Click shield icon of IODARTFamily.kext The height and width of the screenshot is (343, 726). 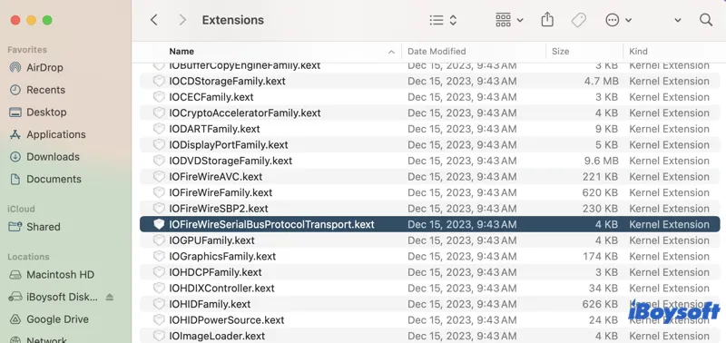pyautogui.click(x=160, y=129)
